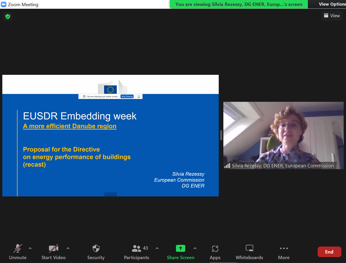This screenshot has width=346, height=263.
Task: Expand the arrow beside Participants
Action: pyautogui.click(x=157, y=248)
